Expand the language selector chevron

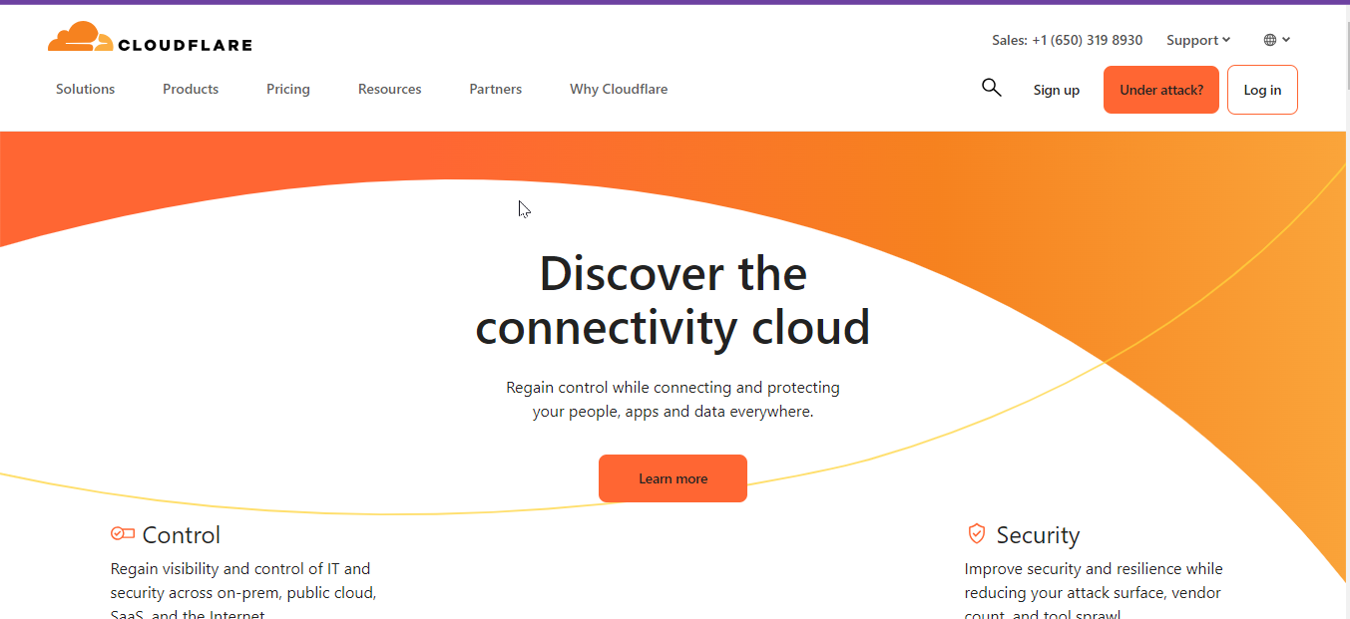(x=1286, y=41)
